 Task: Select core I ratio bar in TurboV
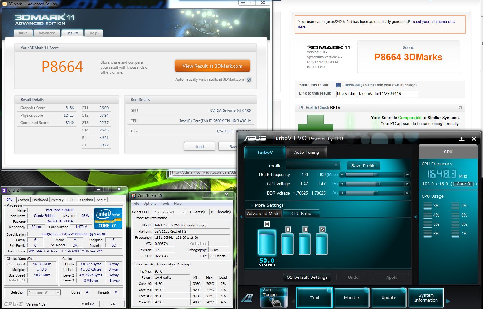[x=267, y=242]
